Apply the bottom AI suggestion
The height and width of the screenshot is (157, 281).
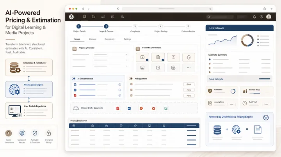(x=189, y=95)
